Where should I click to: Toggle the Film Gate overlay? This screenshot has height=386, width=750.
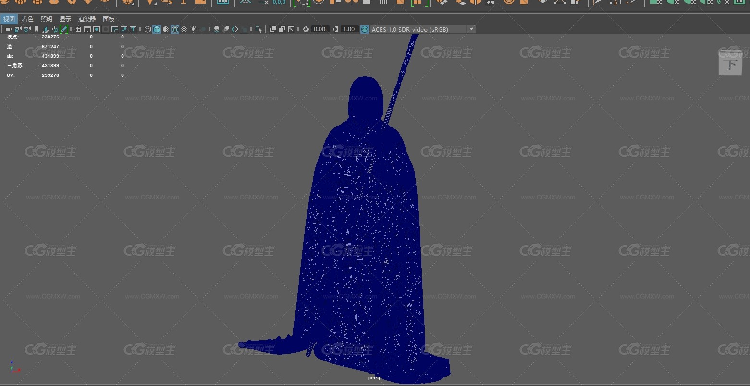[87, 29]
